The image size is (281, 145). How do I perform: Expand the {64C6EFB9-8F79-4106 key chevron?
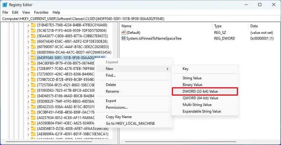pos(28,63)
